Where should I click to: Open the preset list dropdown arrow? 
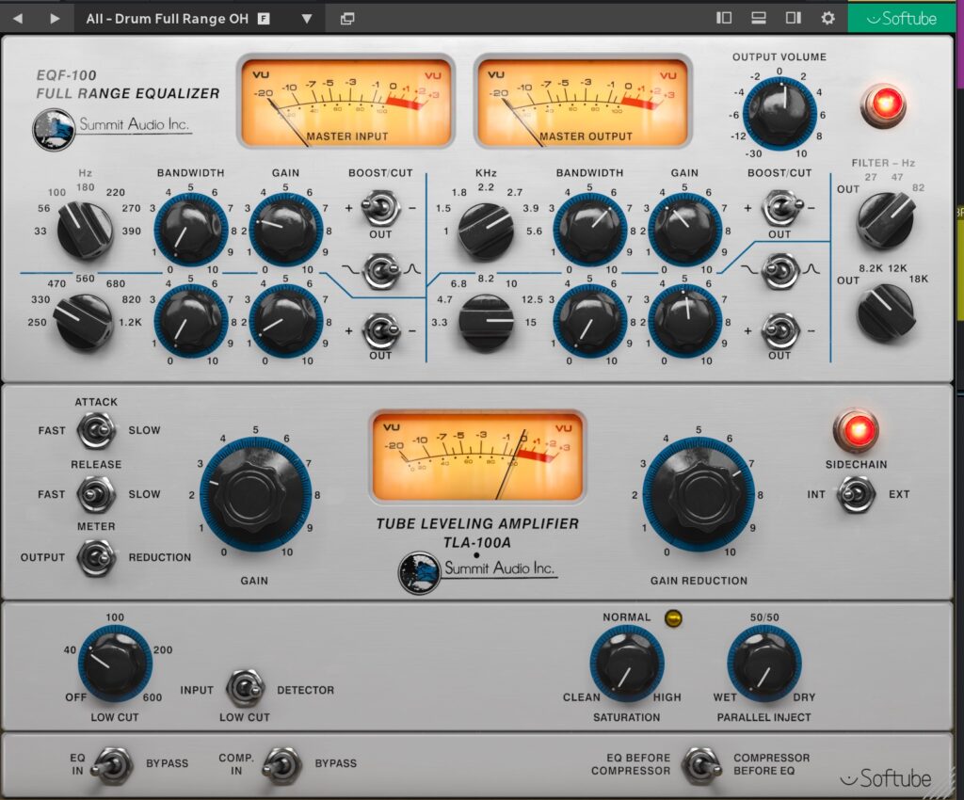point(307,18)
